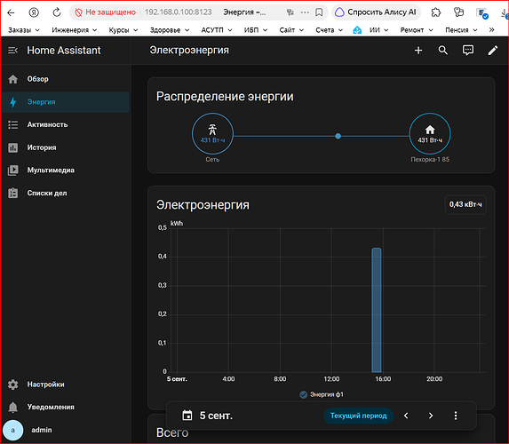The image size is (509, 444).
Task: Go to previous period arrow
Action: coord(406,416)
